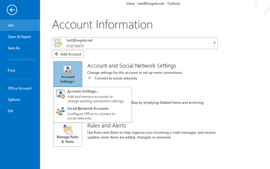Screen dimensions: 270x169
Task: Click the Manage Rules & Alerts icon
Action: [x=68, y=129]
